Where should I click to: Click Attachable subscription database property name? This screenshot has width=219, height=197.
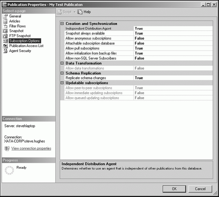90,44
